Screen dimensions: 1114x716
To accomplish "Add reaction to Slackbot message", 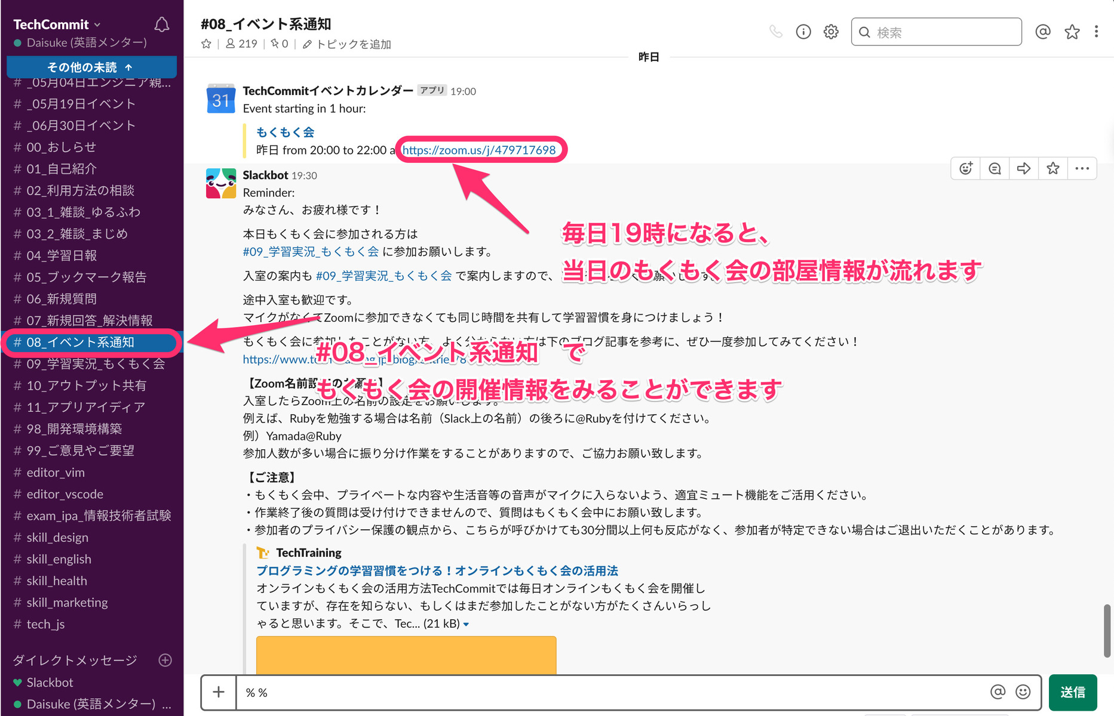I will [x=966, y=169].
